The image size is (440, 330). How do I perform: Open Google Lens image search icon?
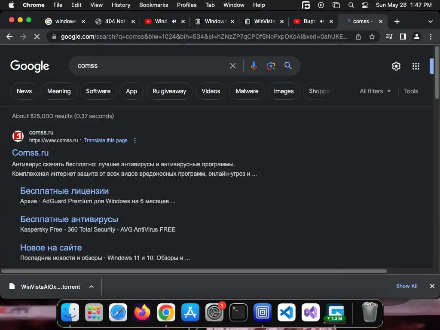[x=271, y=66]
